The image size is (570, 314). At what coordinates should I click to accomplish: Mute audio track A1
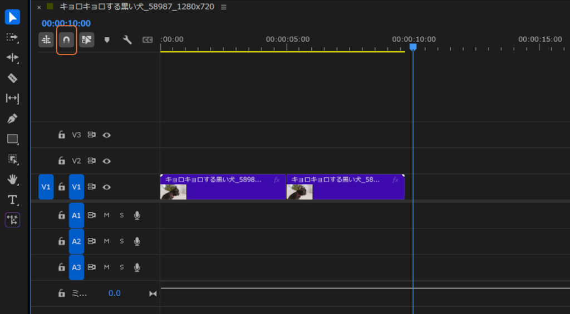106,216
